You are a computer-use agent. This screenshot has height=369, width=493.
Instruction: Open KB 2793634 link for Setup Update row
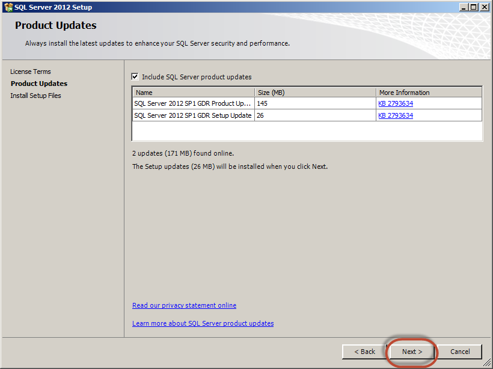click(x=396, y=115)
